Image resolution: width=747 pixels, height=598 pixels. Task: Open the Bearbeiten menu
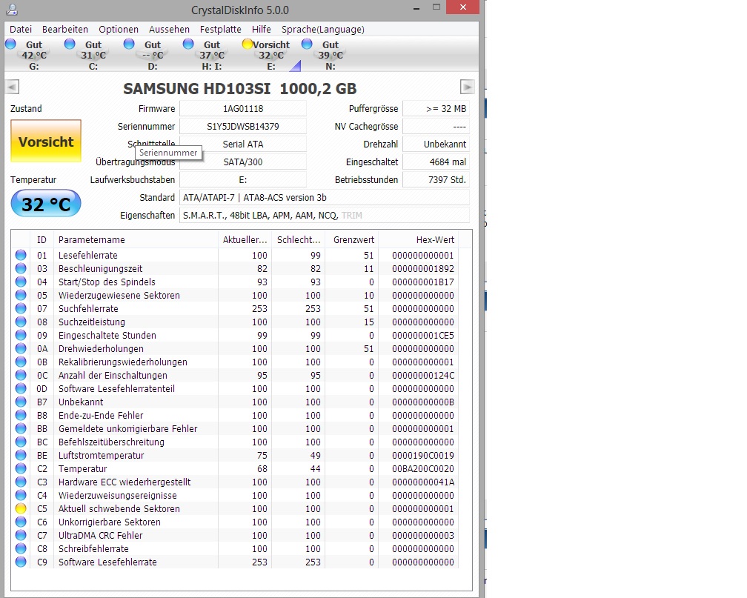(64, 29)
